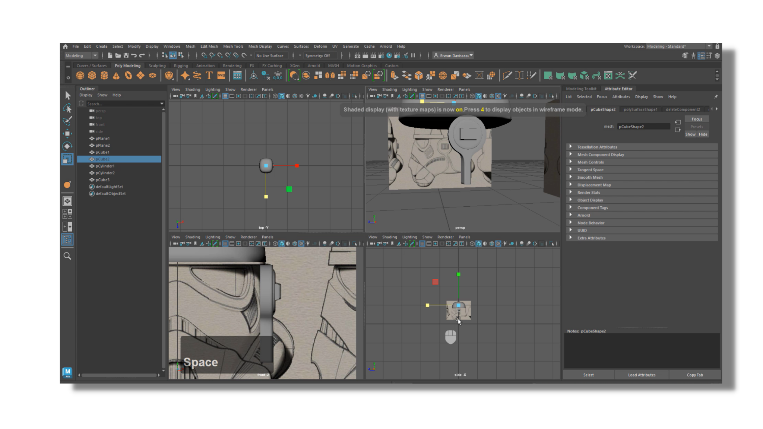Toggle the workspace lock icon

coord(717,46)
